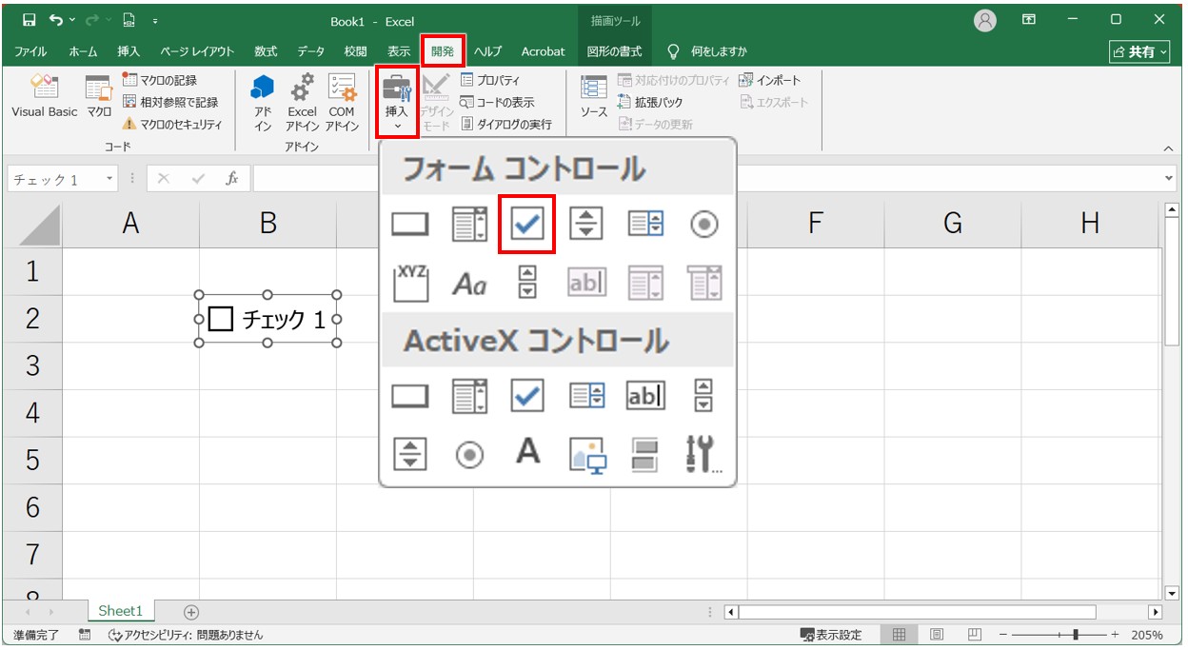Open the ActiveX more controls icon
The height and width of the screenshot is (650, 1188).
pyautogui.click(x=703, y=454)
